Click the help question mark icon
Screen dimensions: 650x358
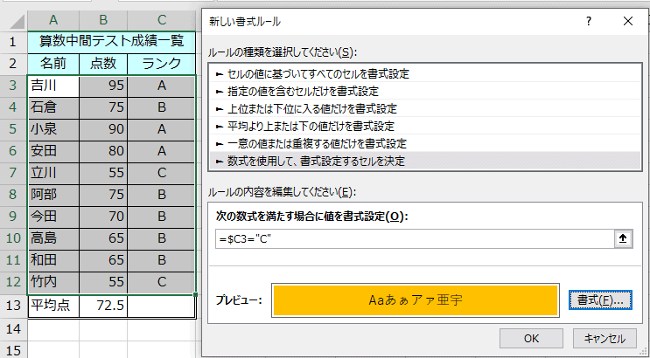tap(589, 20)
